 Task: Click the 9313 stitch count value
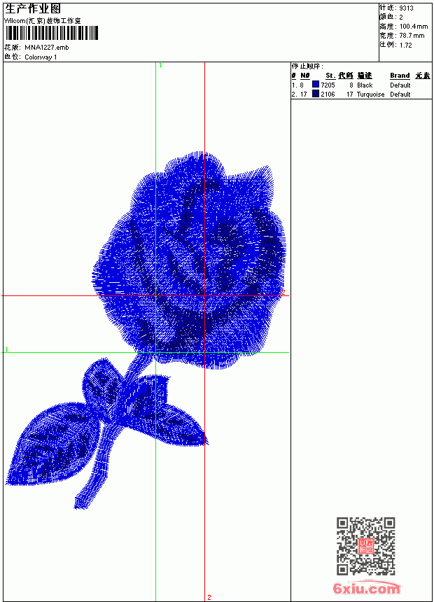pos(406,8)
